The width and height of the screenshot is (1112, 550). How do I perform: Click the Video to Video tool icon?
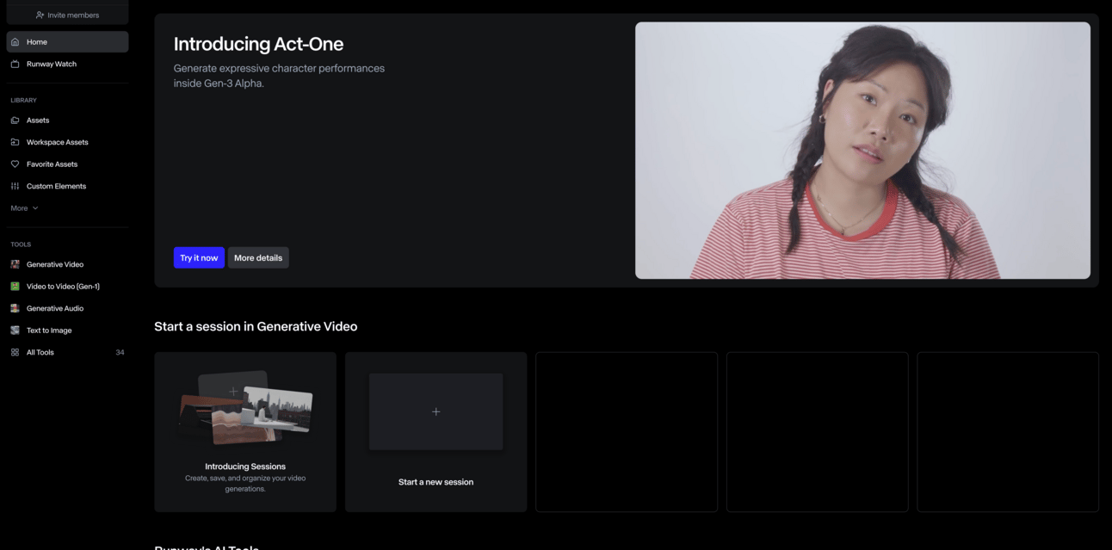click(x=15, y=287)
